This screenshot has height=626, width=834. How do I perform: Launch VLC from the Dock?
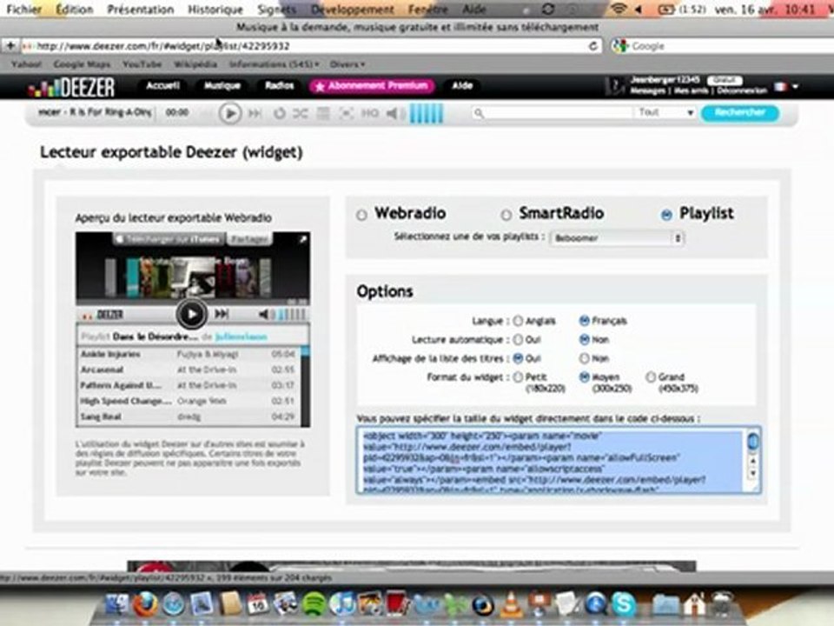(512, 605)
